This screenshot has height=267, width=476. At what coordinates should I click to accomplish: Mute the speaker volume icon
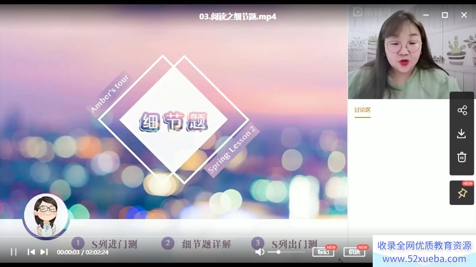(260, 252)
